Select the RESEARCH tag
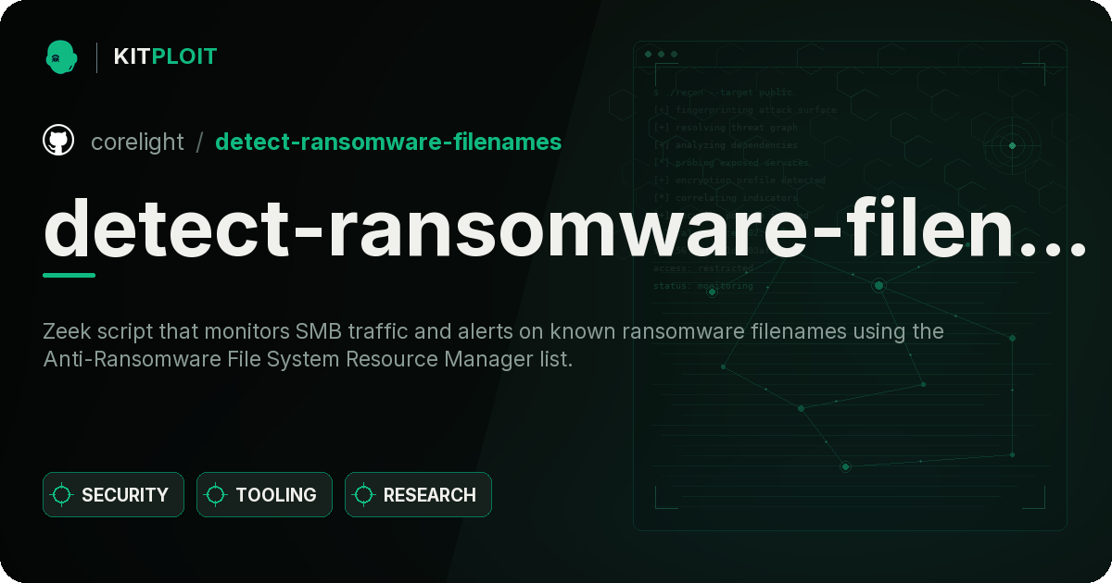Viewport: 1112px width, 583px height. 418,495
